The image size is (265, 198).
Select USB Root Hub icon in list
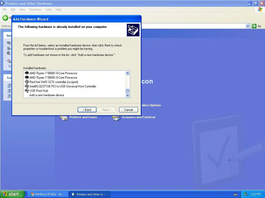coord(27,90)
